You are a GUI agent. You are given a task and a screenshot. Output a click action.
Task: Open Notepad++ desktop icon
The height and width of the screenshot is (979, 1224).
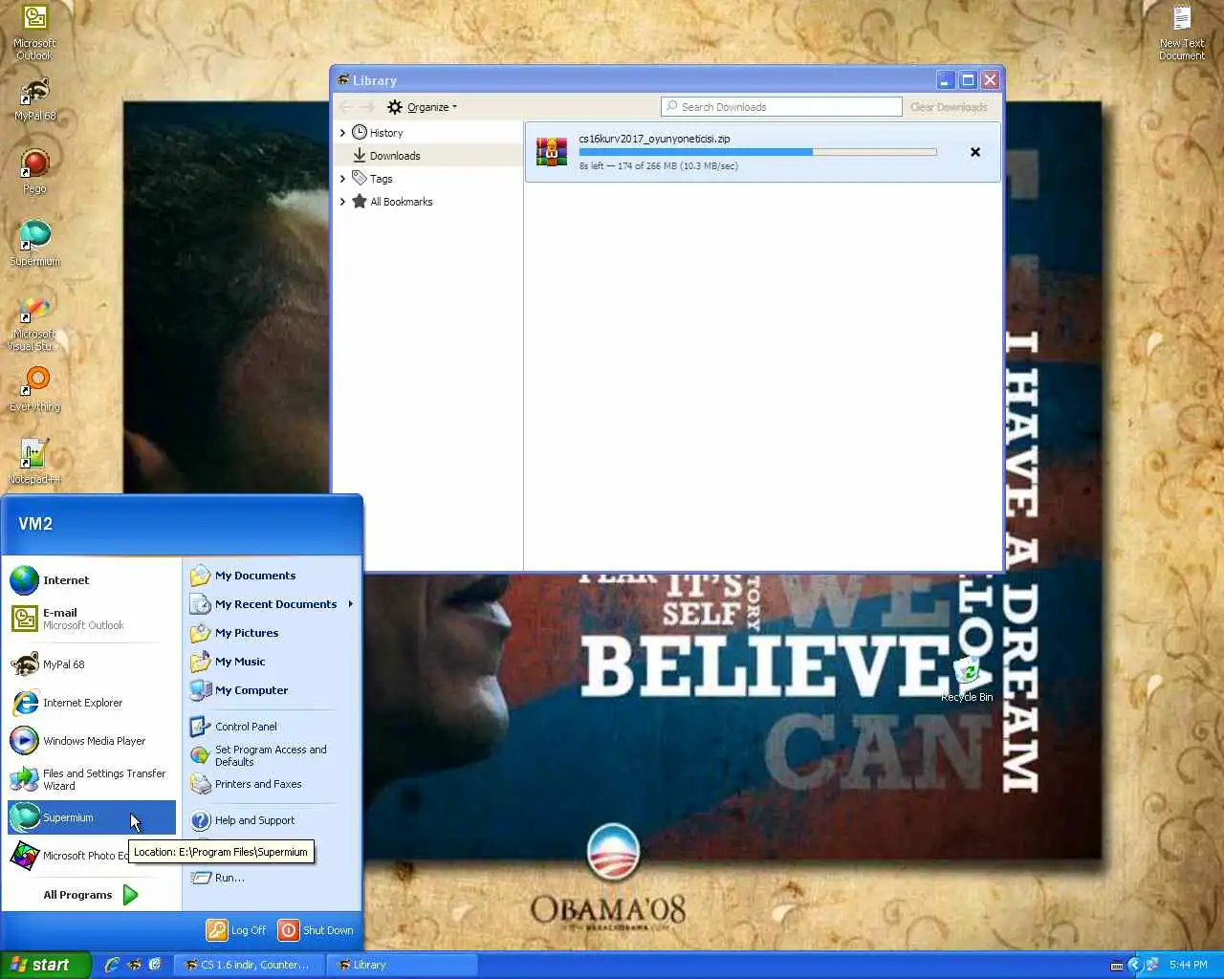pyautogui.click(x=34, y=461)
